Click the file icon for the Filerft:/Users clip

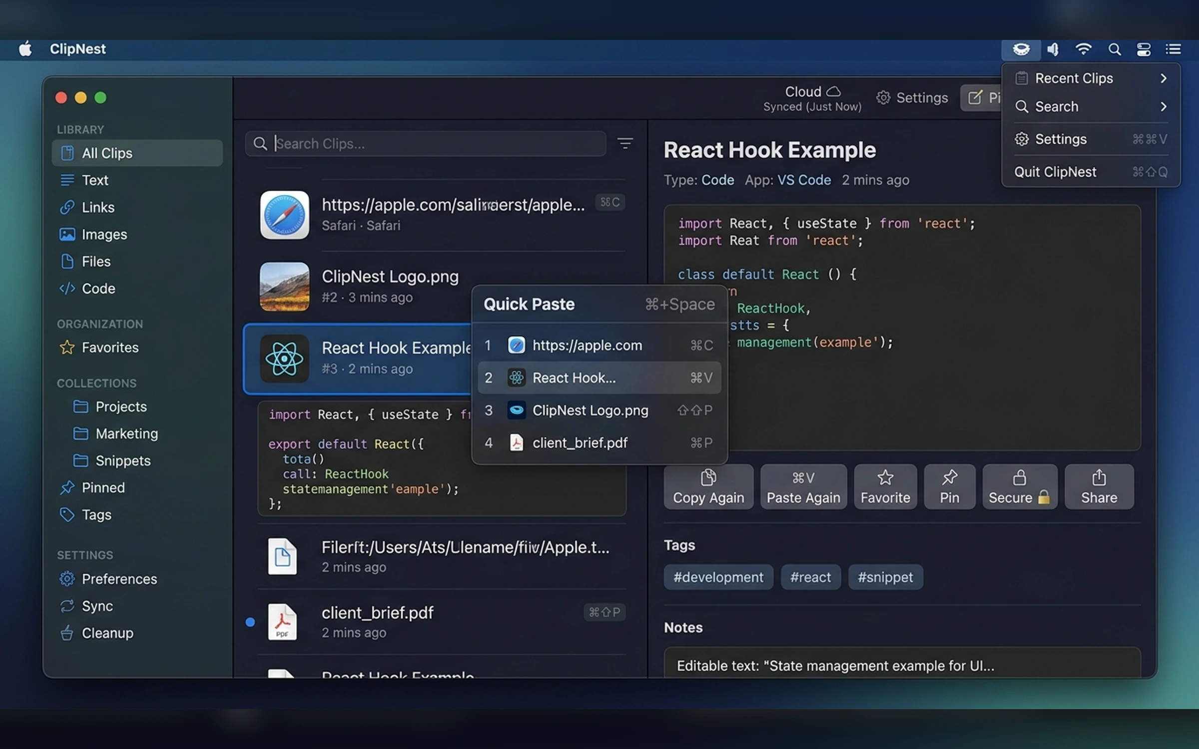pos(282,556)
